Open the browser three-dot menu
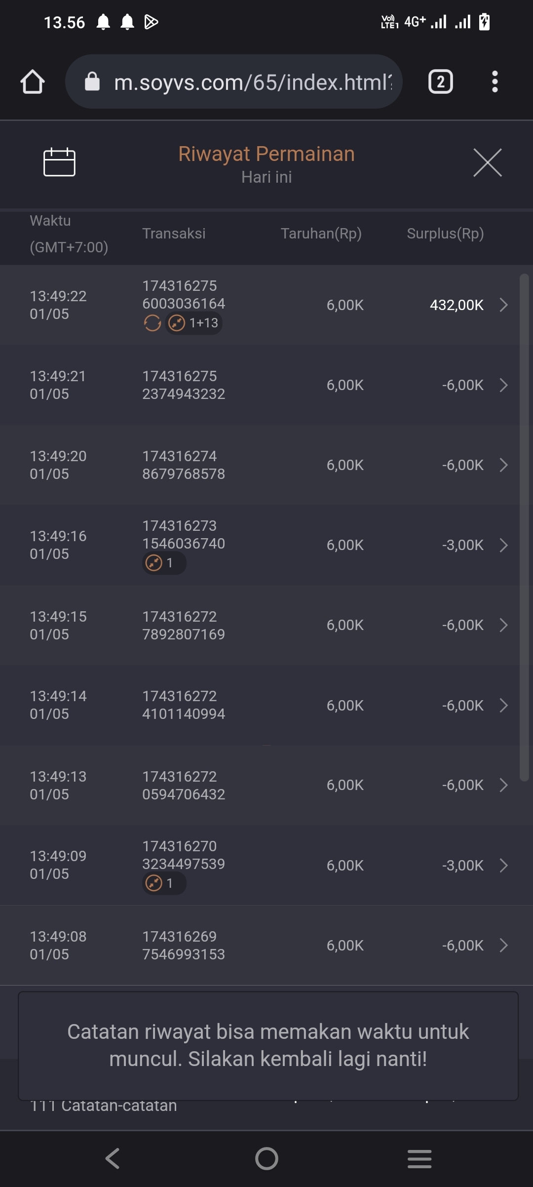Screen dimensions: 533x1187 495,82
